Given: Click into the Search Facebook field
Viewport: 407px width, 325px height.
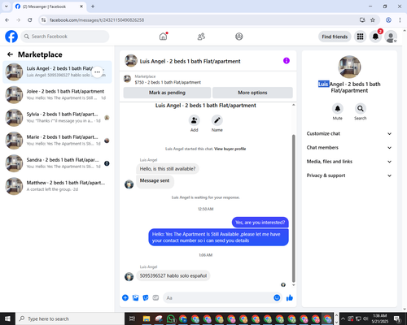Looking at the screenshot, I should pos(65,37).
